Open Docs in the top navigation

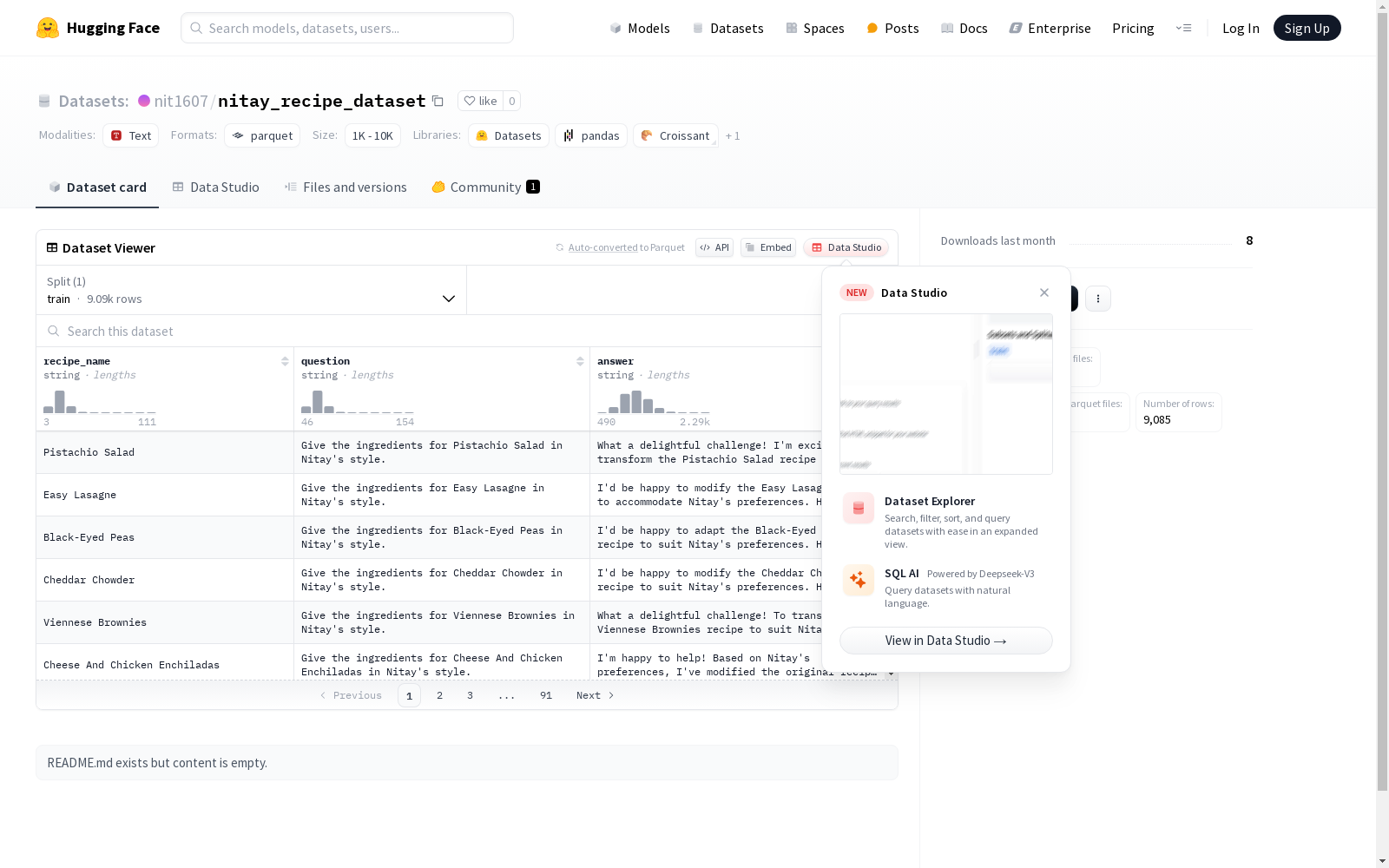click(x=964, y=28)
